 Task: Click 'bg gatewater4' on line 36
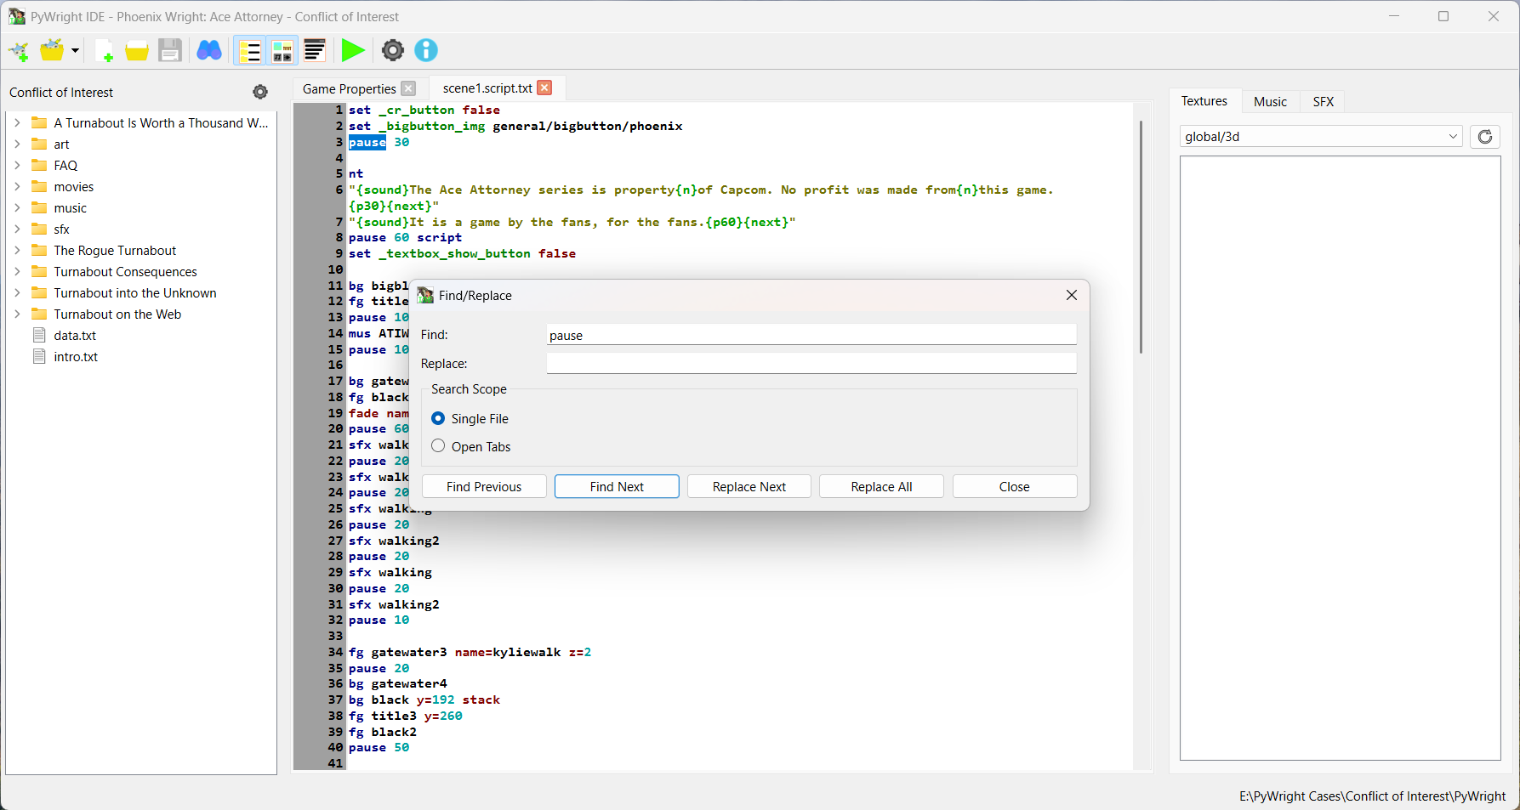tap(397, 684)
